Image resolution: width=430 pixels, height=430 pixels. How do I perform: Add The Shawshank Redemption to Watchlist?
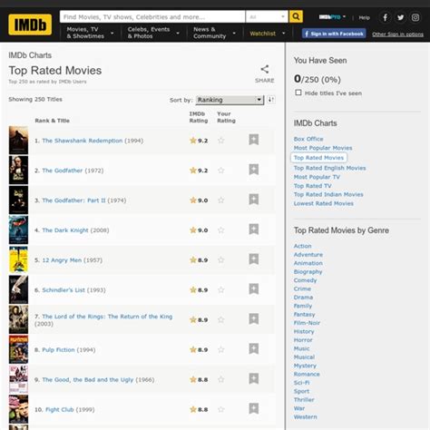click(254, 140)
